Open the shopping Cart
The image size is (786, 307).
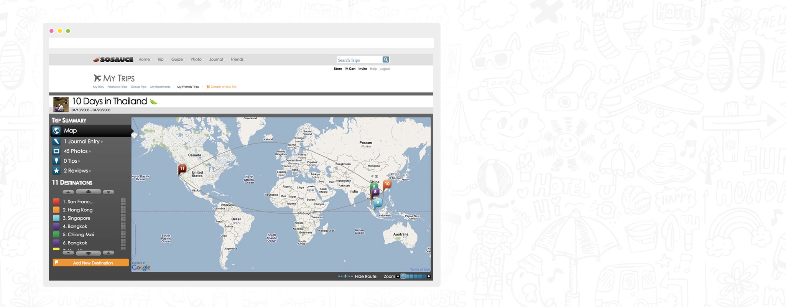(x=350, y=69)
